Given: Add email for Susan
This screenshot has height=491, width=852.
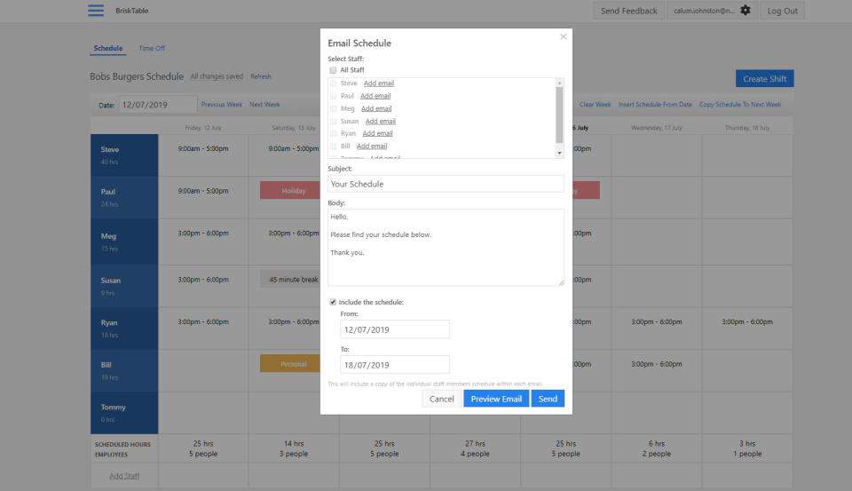Looking at the screenshot, I should tap(381, 121).
